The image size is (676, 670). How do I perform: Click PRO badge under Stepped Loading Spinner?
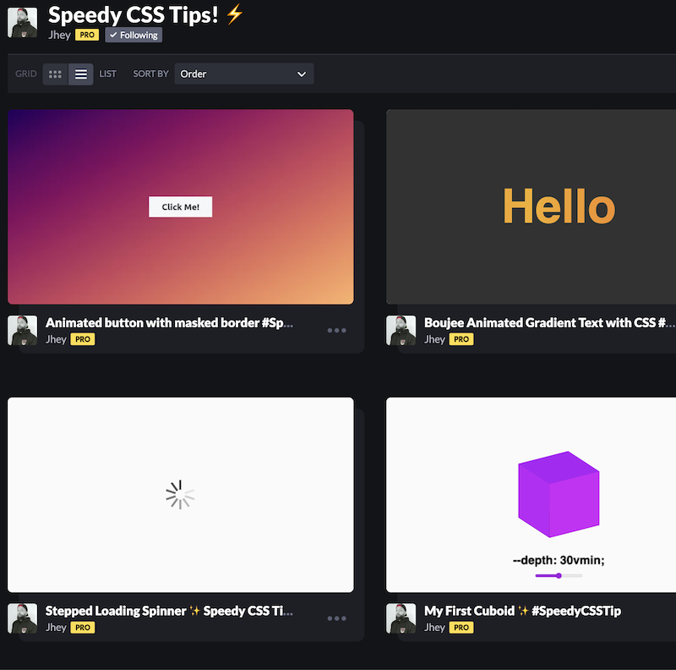[x=83, y=627]
